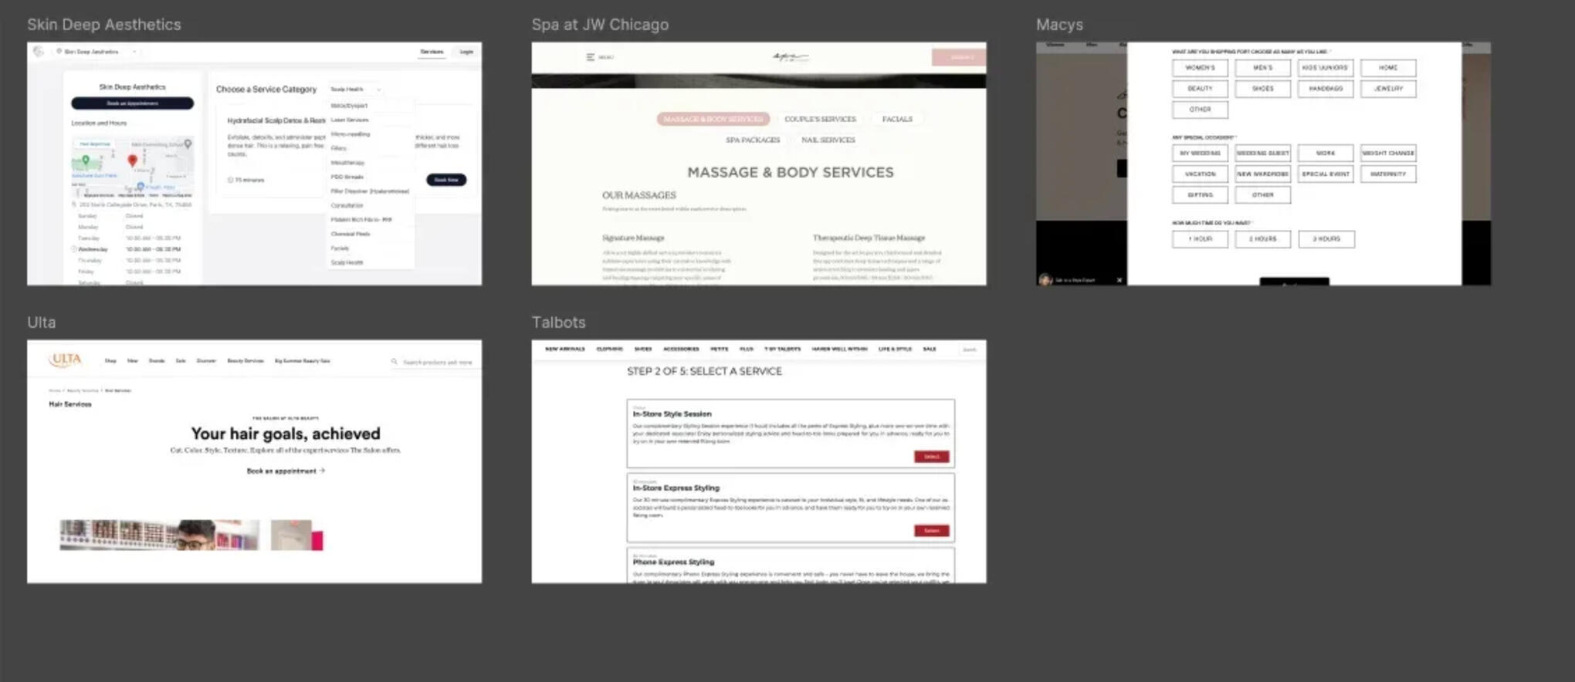Open the Scalp Health service category dropdown
1575x682 pixels.
coord(355,89)
